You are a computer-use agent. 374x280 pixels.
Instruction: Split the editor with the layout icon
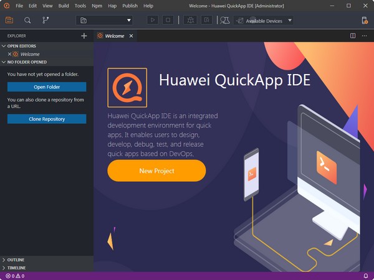(353, 35)
